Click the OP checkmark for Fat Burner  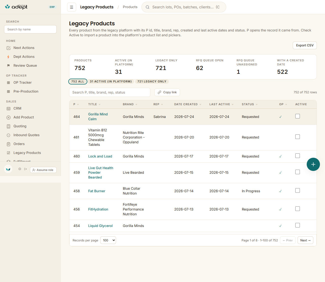pos(280,191)
